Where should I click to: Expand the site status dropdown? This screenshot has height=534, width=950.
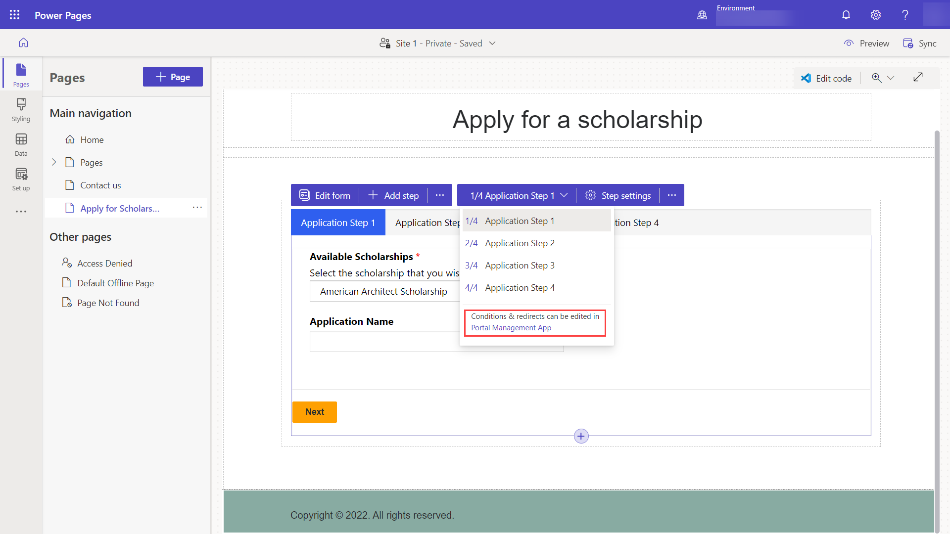coord(493,43)
